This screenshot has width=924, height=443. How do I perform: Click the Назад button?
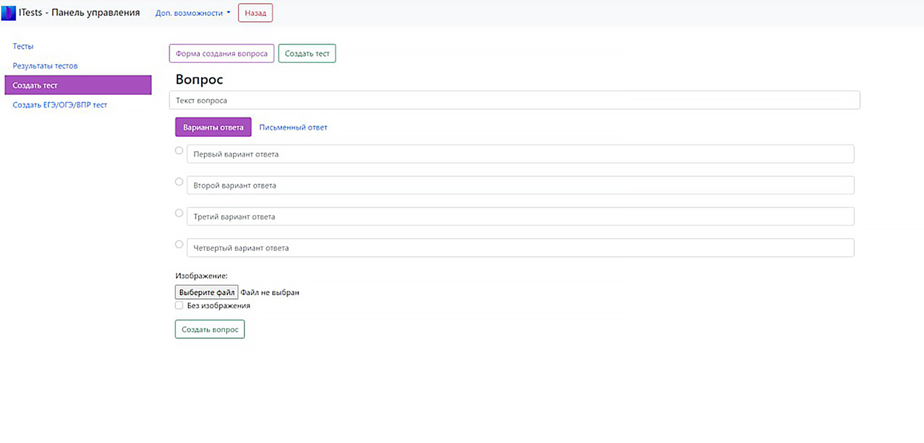click(255, 13)
